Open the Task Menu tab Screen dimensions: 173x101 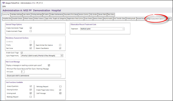pyautogui.click(x=111, y=14)
